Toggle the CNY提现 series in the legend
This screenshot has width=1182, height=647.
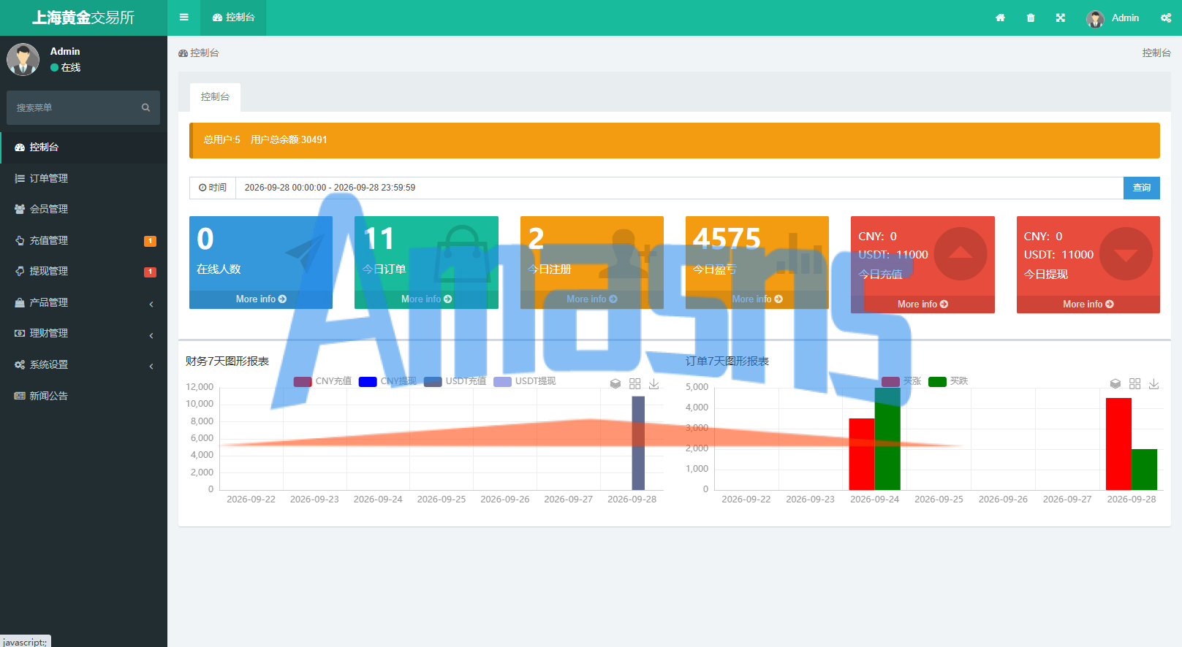point(387,381)
